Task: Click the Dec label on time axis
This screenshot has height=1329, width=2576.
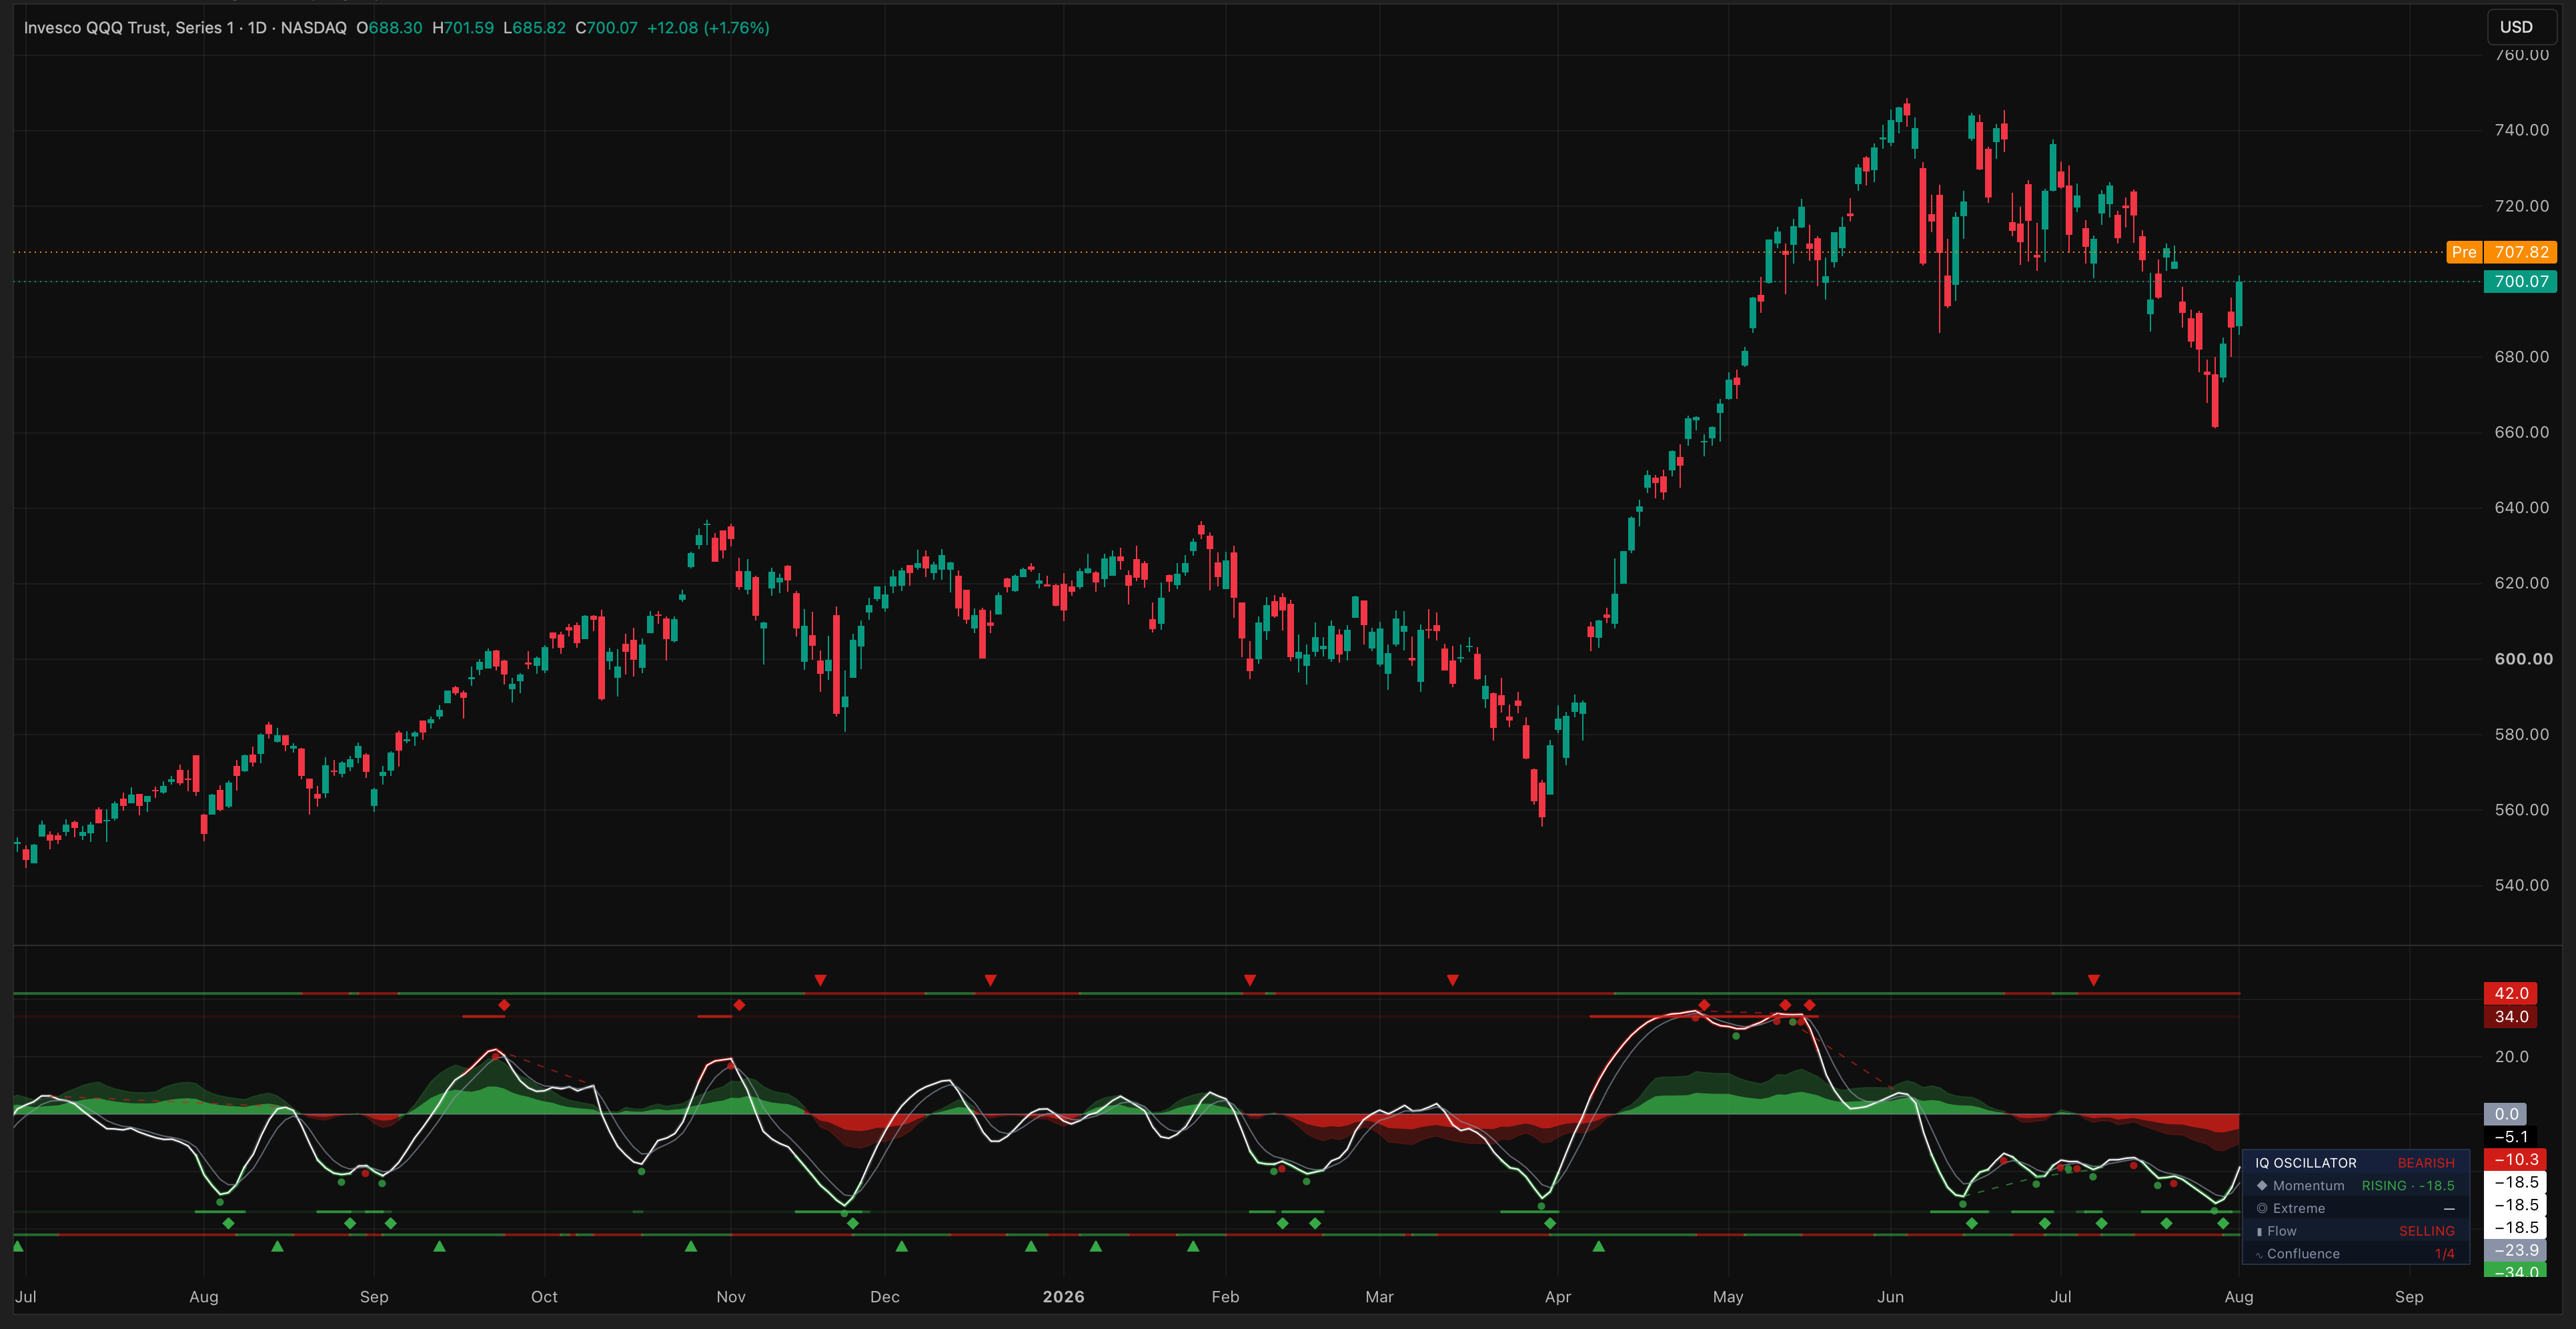Action: pos(885,1297)
